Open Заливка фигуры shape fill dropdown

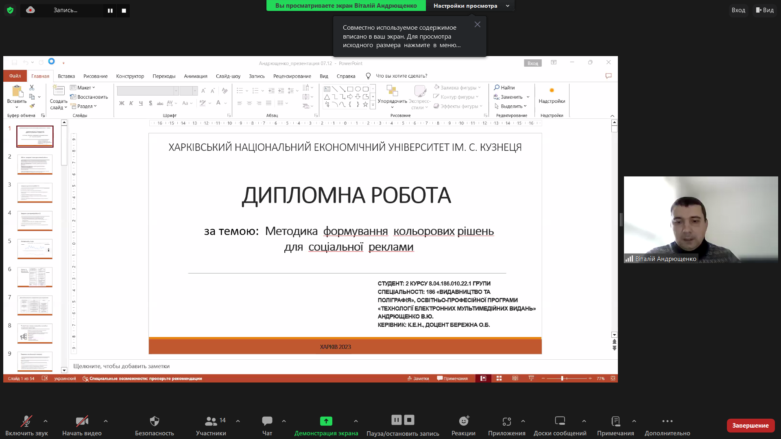click(x=457, y=87)
